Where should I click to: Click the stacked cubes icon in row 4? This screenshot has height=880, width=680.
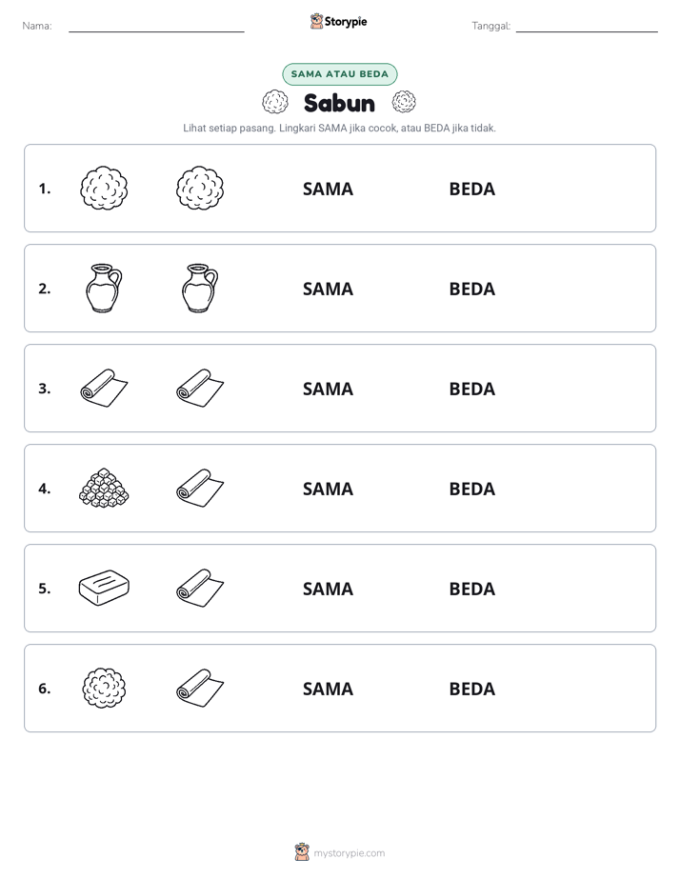point(104,489)
